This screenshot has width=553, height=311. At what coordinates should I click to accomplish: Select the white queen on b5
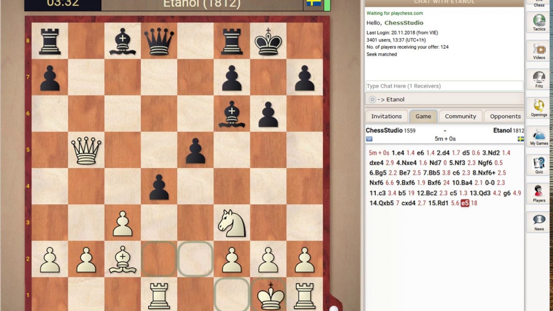click(86, 150)
